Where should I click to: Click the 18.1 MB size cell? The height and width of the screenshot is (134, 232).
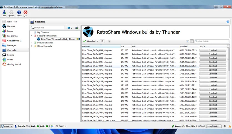pos(124,50)
